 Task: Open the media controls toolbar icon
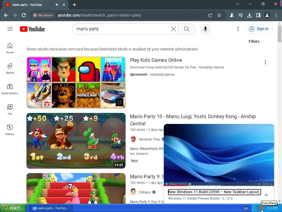click(x=240, y=15)
